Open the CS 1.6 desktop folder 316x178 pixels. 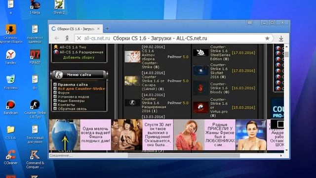click(x=11, y=132)
